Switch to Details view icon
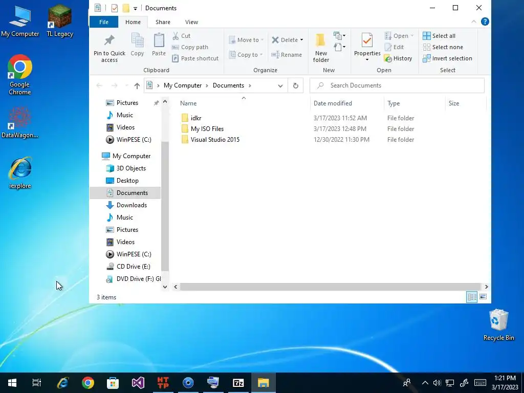The width and height of the screenshot is (524, 393). tap(472, 297)
